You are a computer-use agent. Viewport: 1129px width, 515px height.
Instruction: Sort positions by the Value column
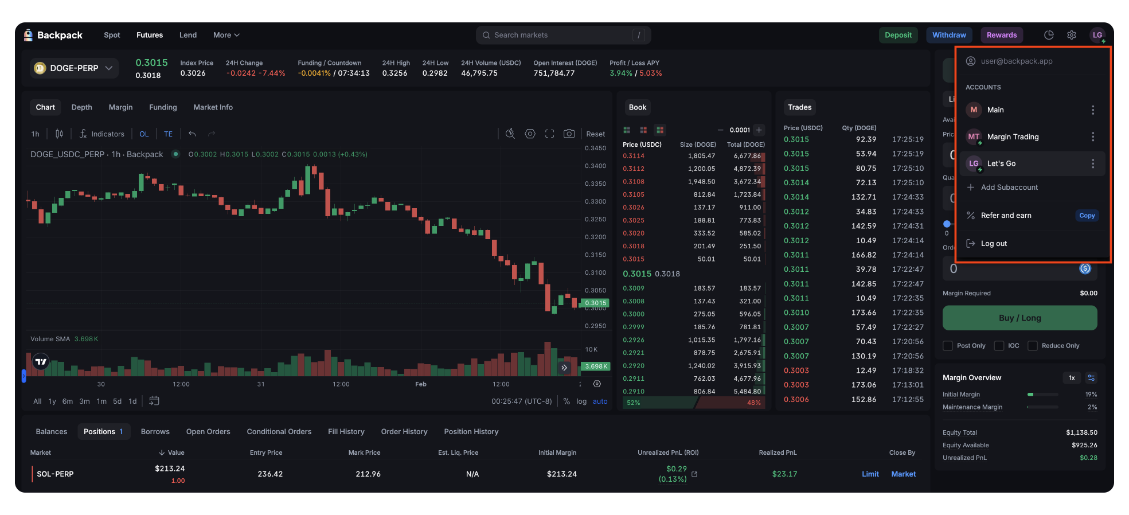[x=171, y=452]
